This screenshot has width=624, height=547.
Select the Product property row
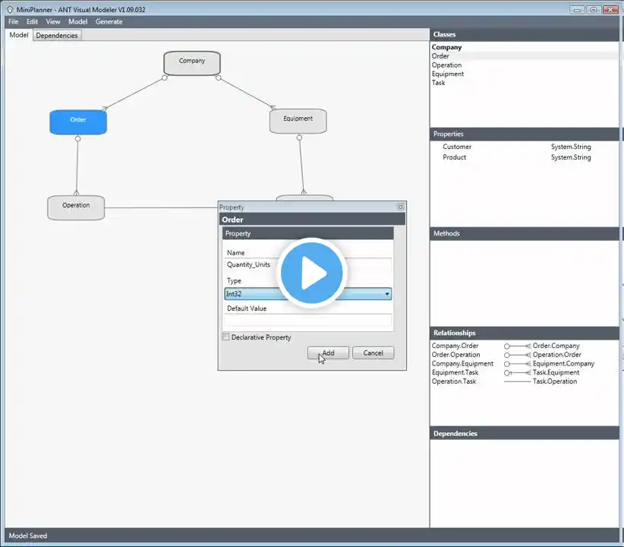[525, 157]
